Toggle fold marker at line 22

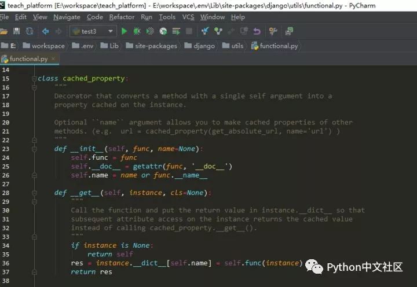[34, 140]
